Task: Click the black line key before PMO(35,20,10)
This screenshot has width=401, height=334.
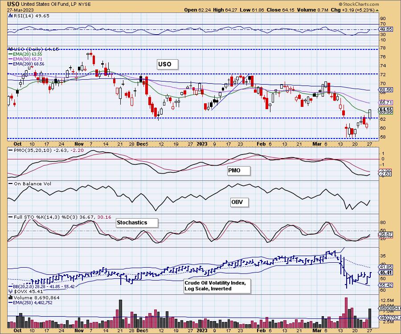Action: [x=11, y=150]
